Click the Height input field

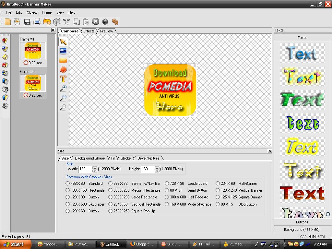tap(148, 169)
